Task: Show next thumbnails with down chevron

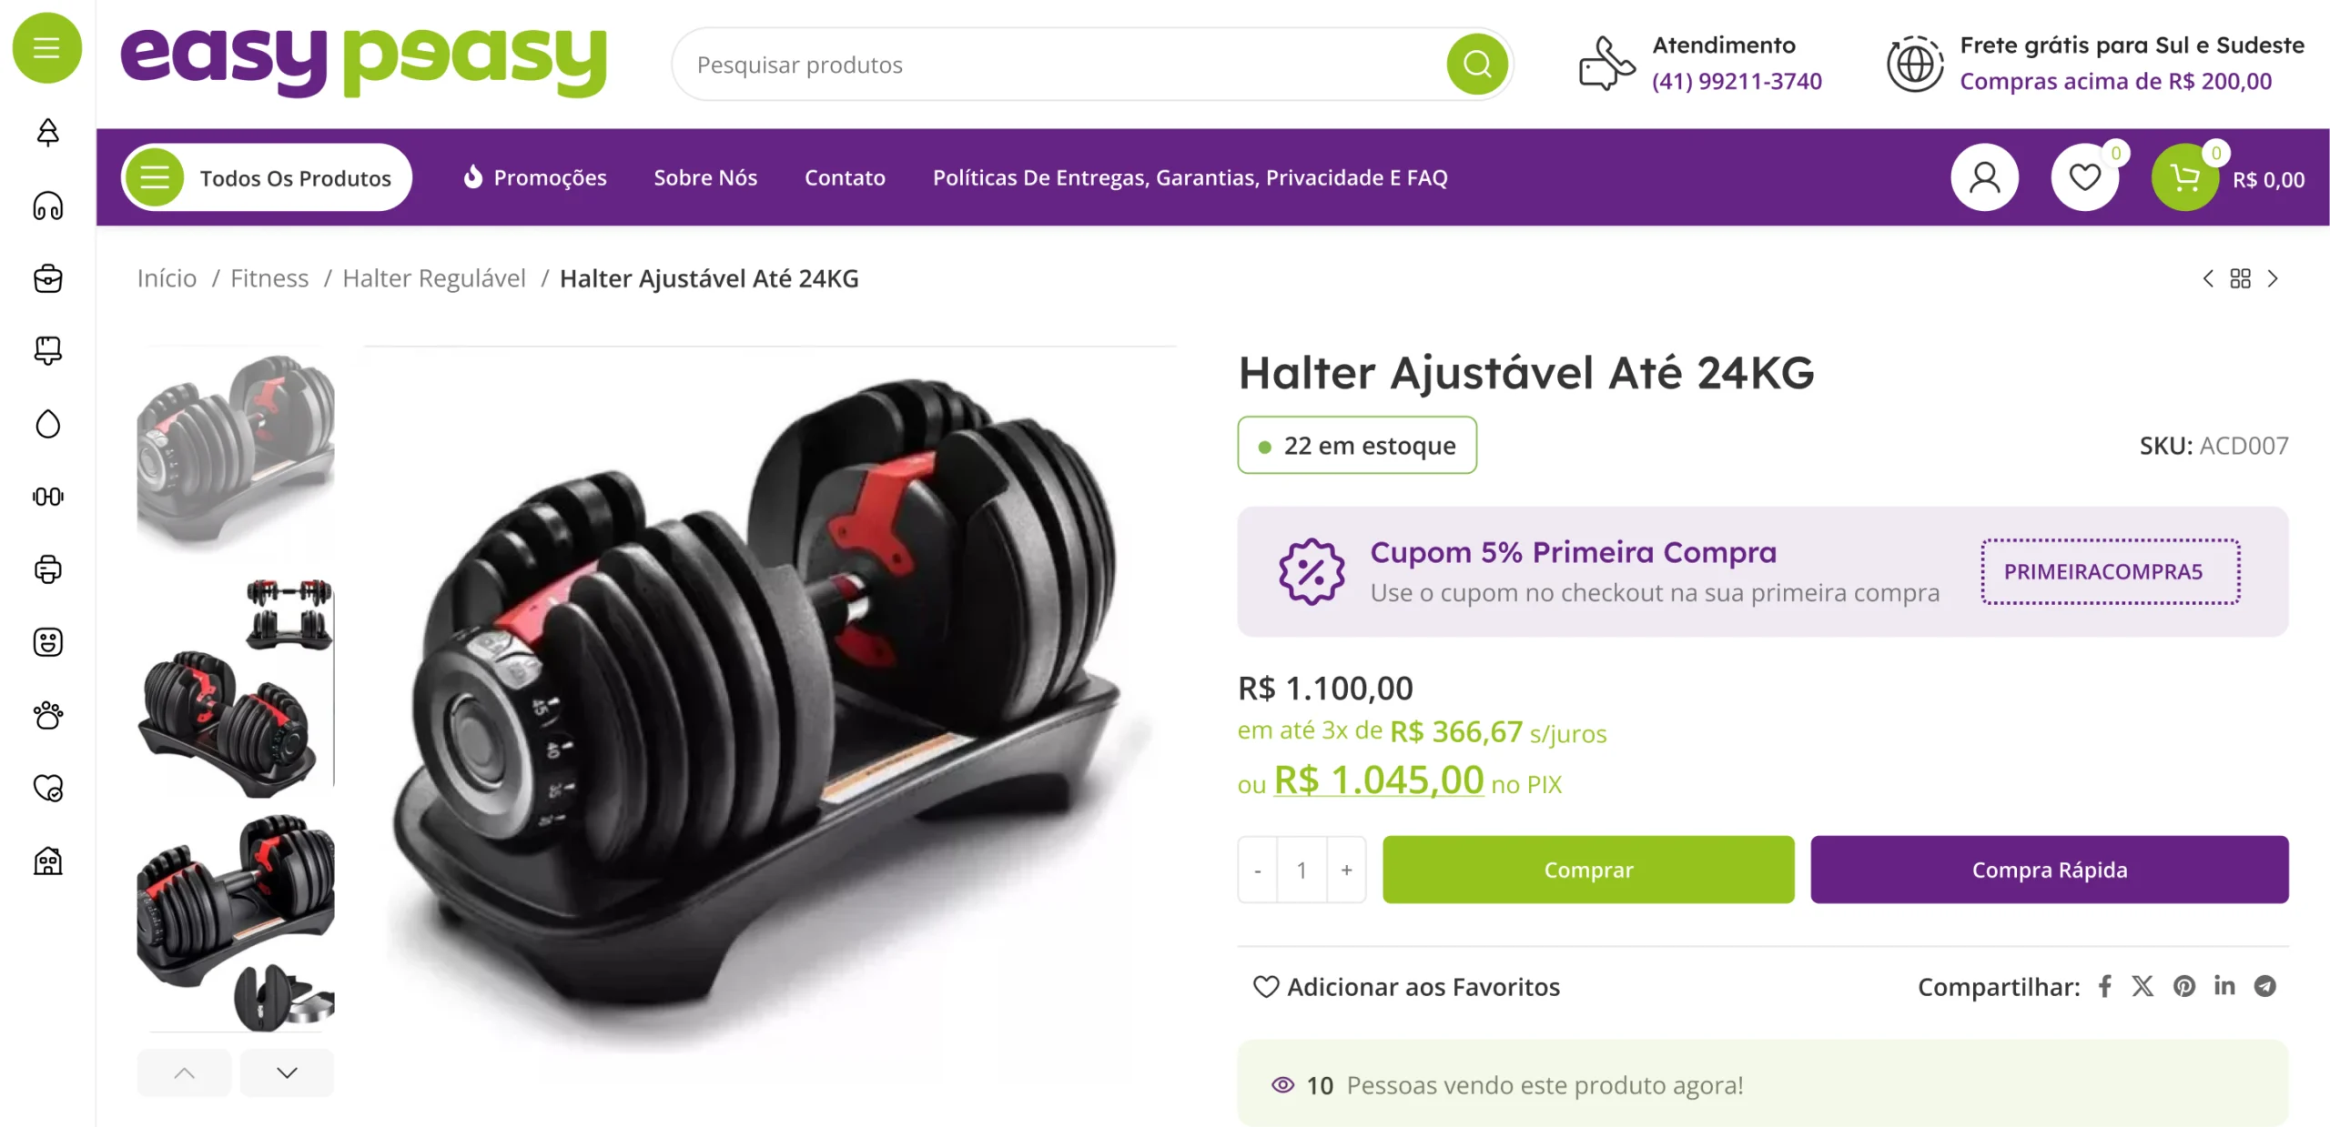Action: 287,1072
